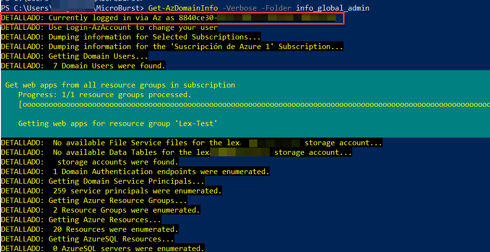Image resolution: width=490 pixels, height=252 pixels.
Task: Click '0 AzureSQL servers were enumerated' line
Action: coord(103,249)
